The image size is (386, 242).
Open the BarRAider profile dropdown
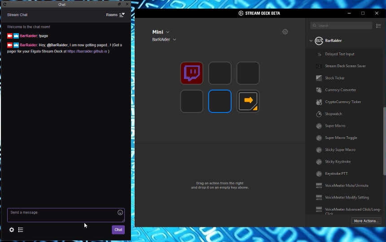coord(164,39)
